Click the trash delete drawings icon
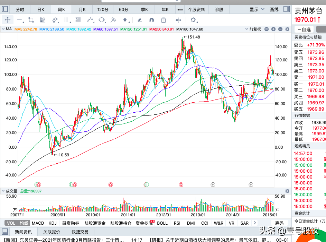 (164, 20)
